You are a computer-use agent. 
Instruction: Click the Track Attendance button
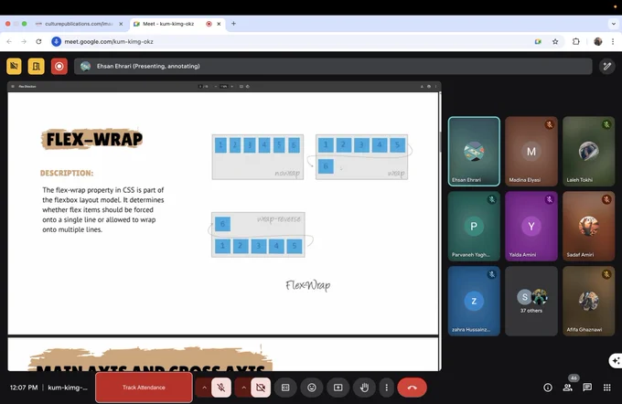pyautogui.click(x=144, y=388)
